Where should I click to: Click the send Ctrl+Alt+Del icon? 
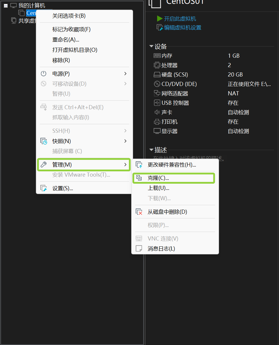(x=44, y=107)
